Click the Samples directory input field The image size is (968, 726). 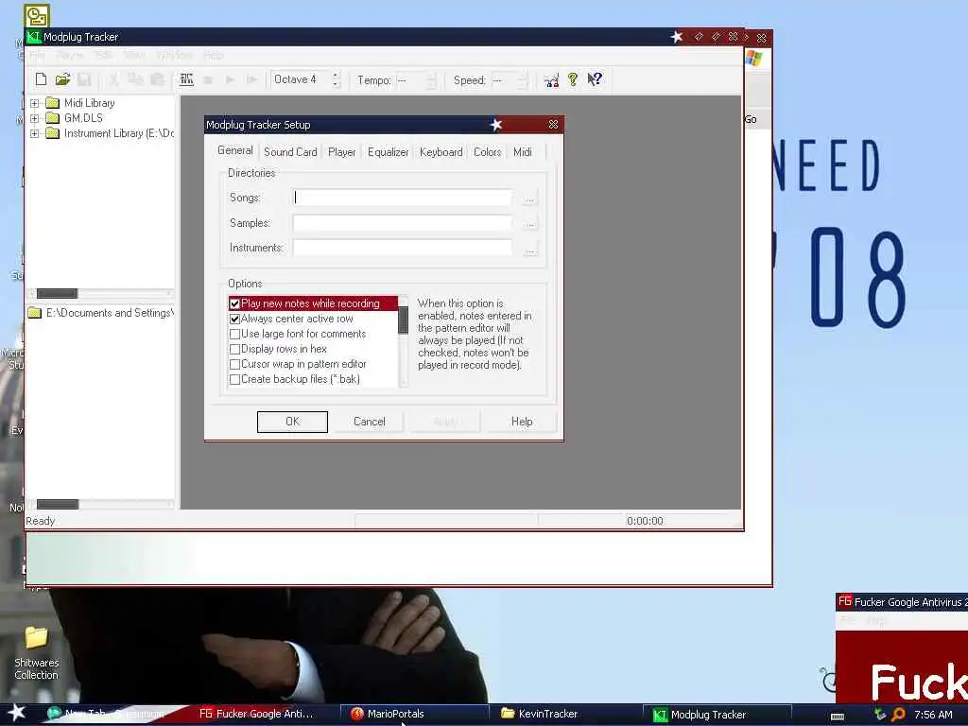402,223
